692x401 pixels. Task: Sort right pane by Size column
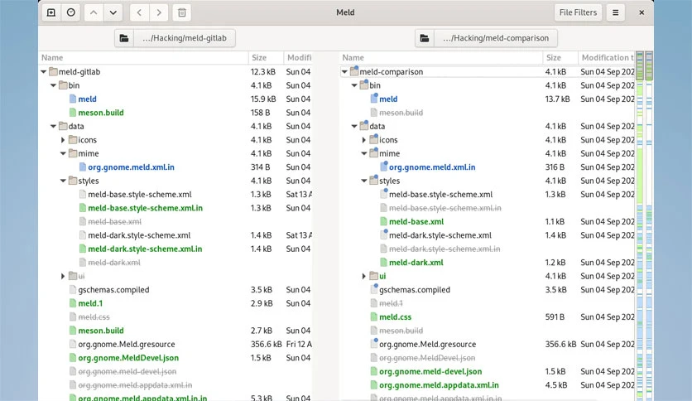click(560, 57)
